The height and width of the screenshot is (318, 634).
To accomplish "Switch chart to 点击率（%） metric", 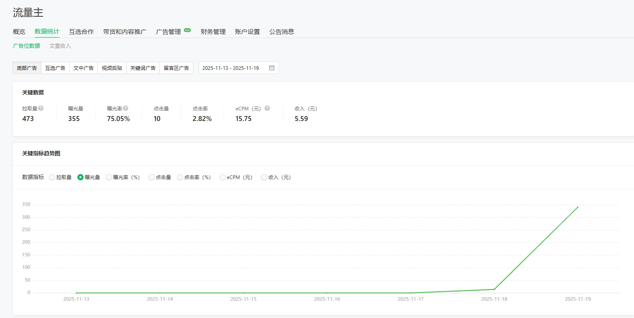I will [x=180, y=177].
